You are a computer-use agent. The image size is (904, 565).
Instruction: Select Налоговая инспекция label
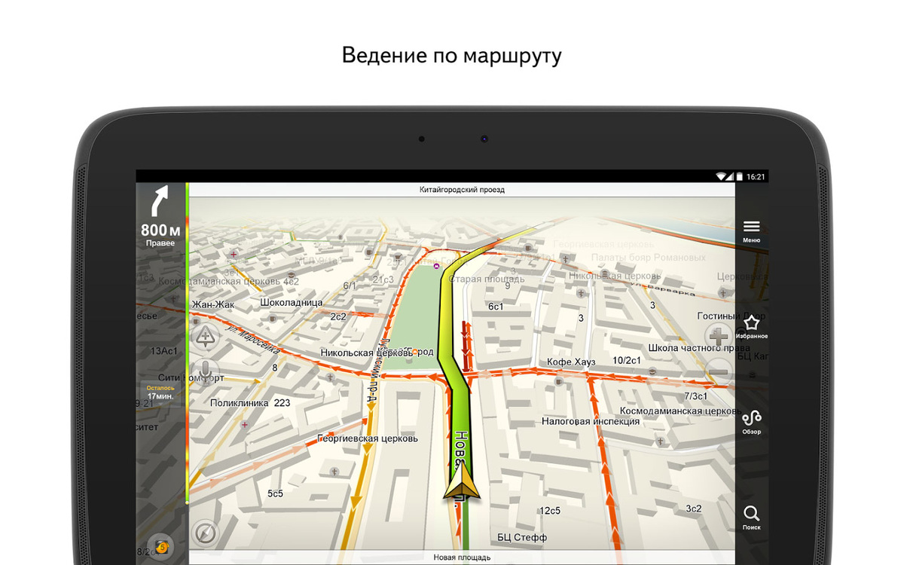pyautogui.click(x=591, y=421)
